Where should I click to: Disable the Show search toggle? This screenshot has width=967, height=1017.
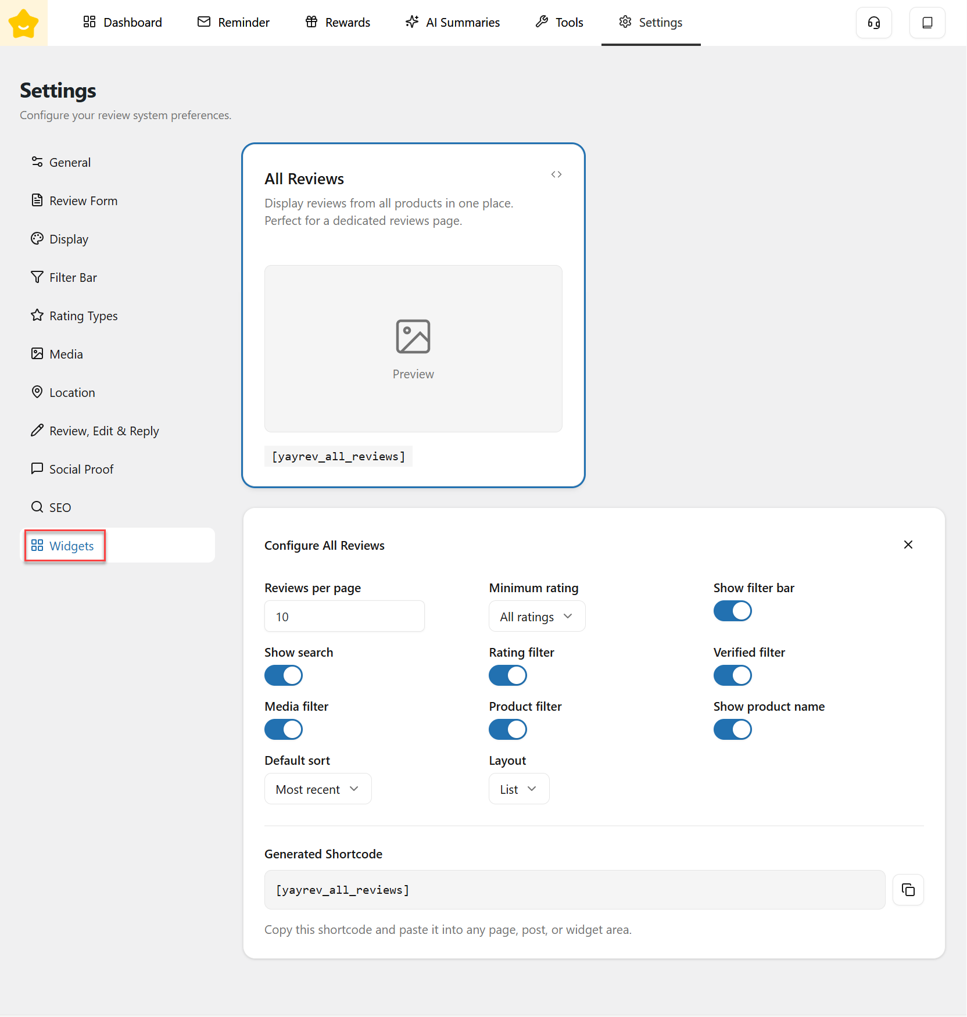[x=284, y=675]
